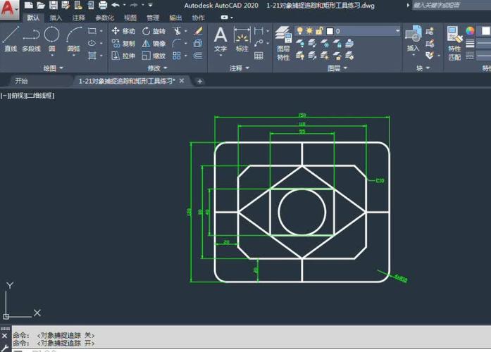Click the new drawing tab plus button
Viewport: 491px width, 352px height.
tap(199, 81)
